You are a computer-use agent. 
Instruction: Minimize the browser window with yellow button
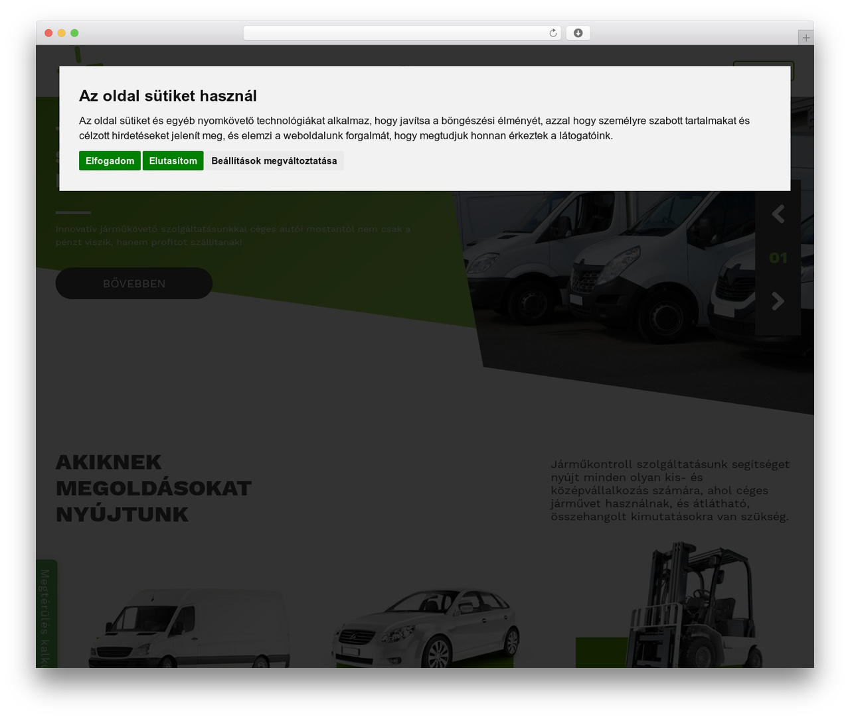[x=62, y=33]
